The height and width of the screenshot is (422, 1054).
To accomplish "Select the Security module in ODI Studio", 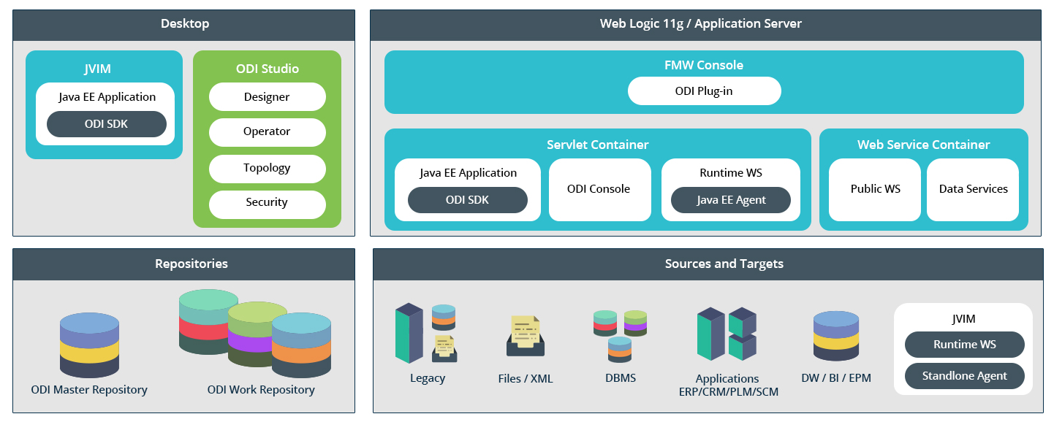I will pos(267,203).
